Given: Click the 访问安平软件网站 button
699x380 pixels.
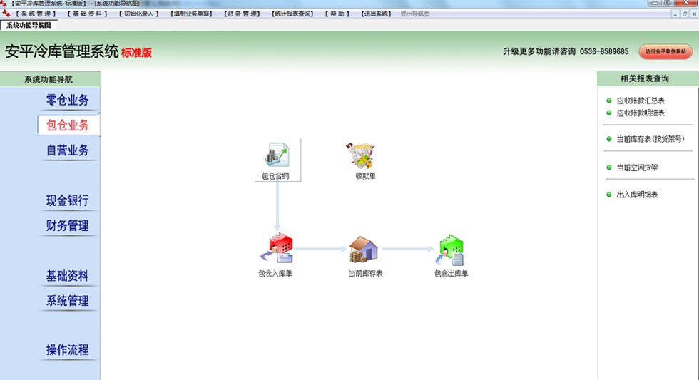Looking at the screenshot, I should pyautogui.click(x=665, y=51).
